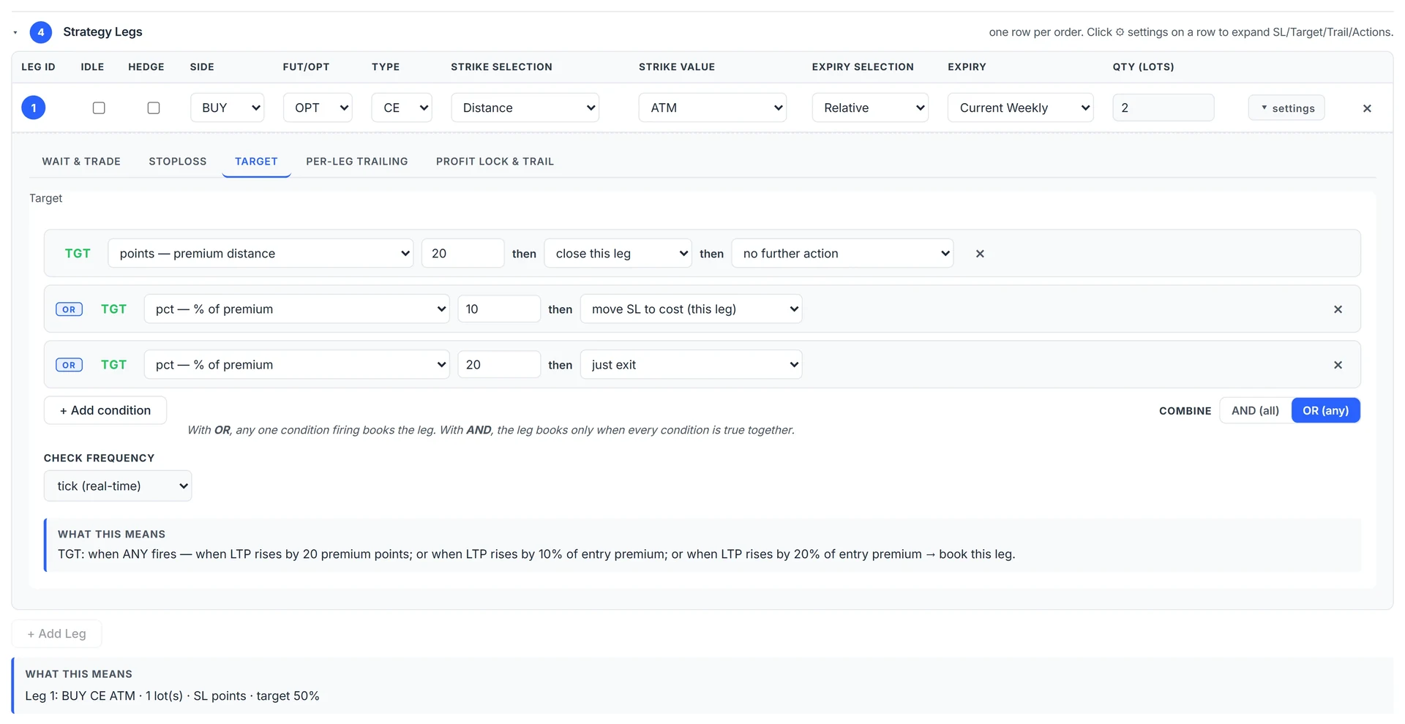Screen dimensions: 1405x724
Task: Open Expiry Selection dropdown showing Relative
Action: (870, 108)
